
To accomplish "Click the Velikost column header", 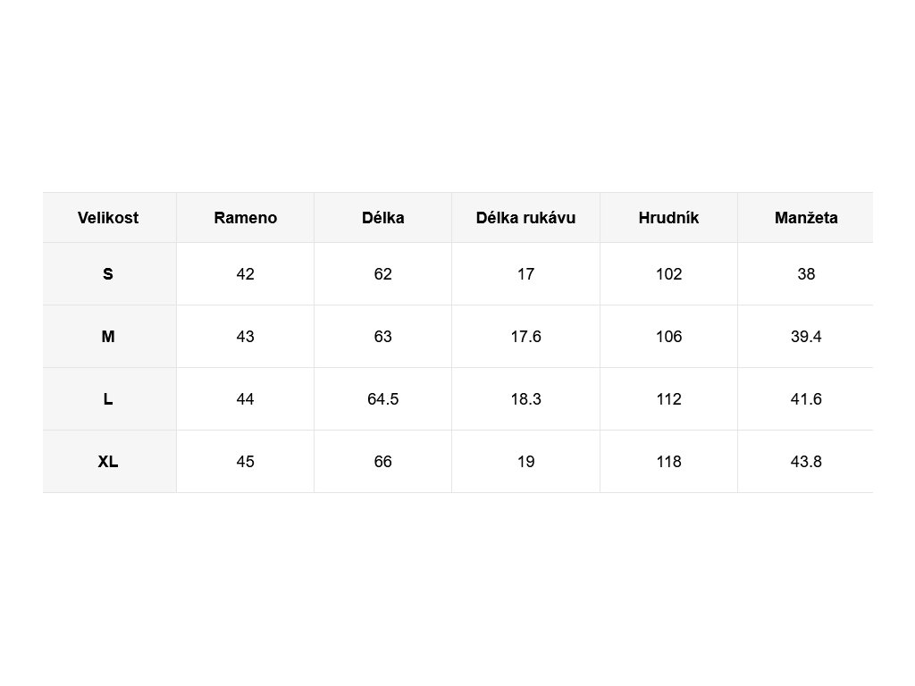I will coord(108,218).
